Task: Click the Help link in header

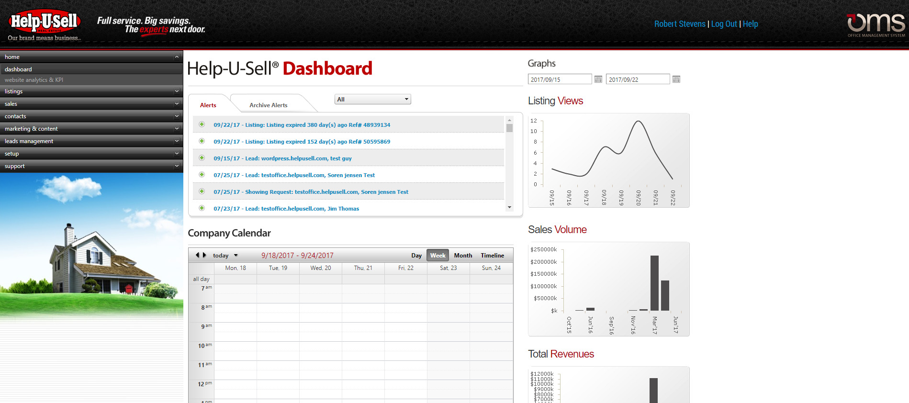Action: point(751,24)
